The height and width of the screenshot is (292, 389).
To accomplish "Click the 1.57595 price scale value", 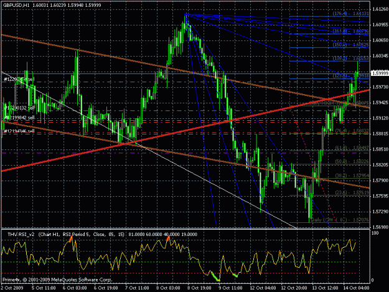I will click(x=380, y=196).
